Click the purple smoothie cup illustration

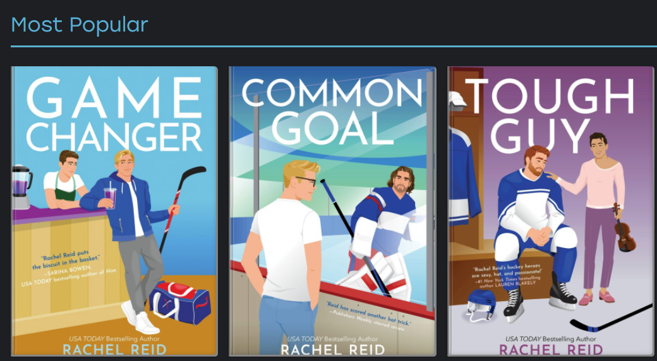(x=110, y=196)
